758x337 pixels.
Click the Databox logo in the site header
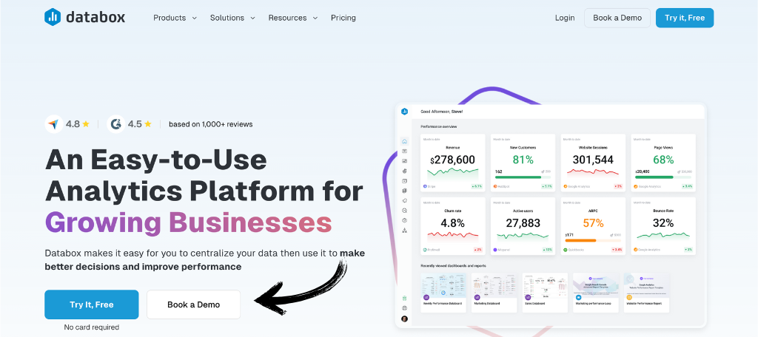pyautogui.click(x=84, y=18)
